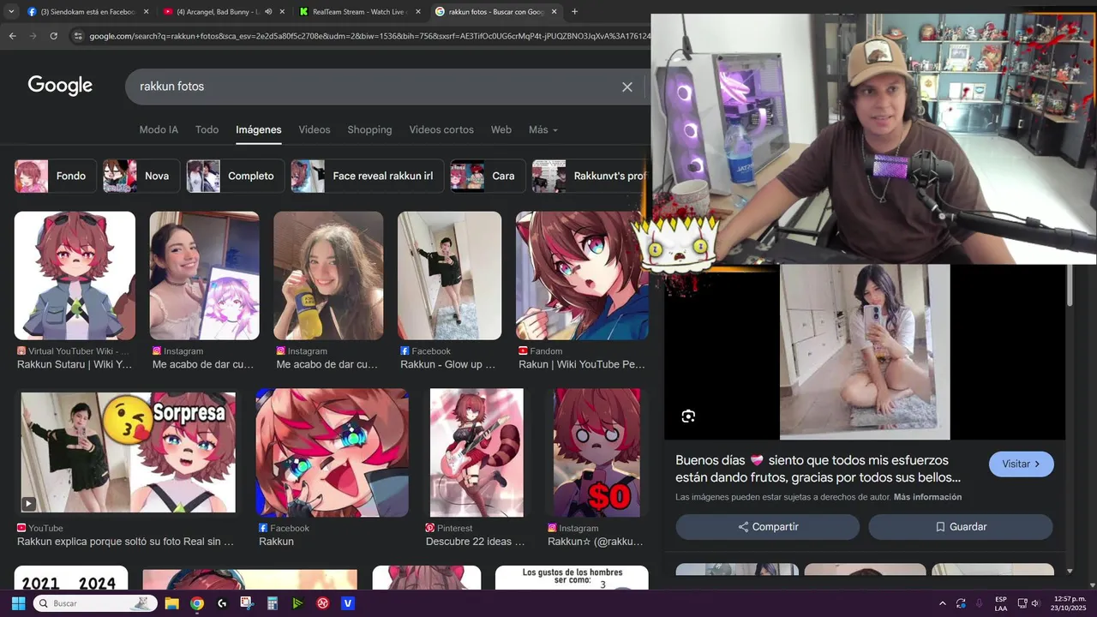Select the Todo search tab

tap(207, 129)
